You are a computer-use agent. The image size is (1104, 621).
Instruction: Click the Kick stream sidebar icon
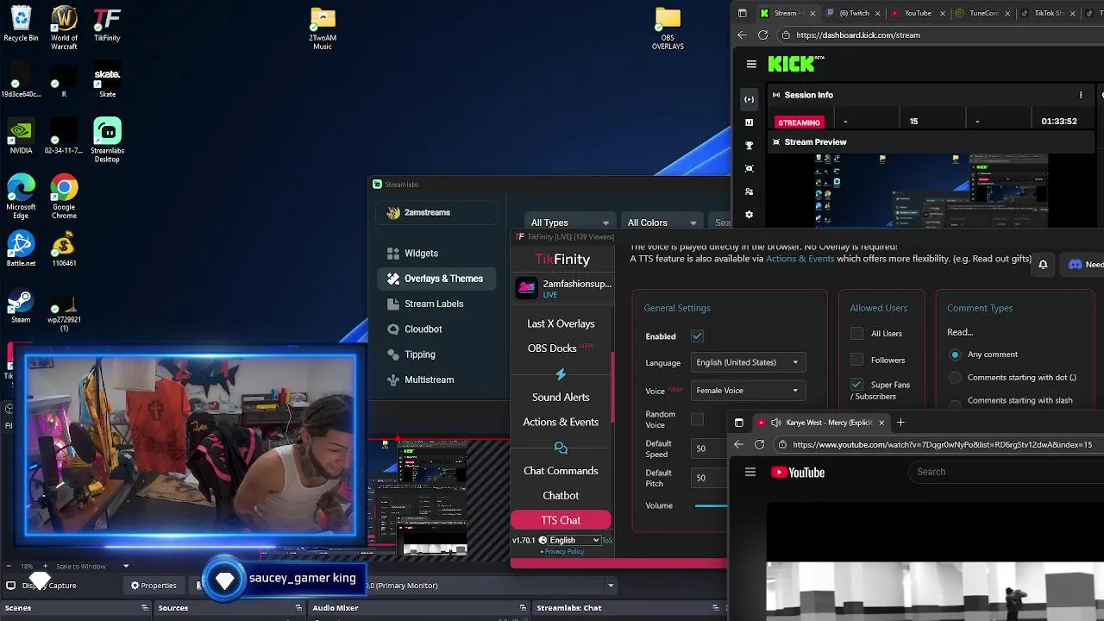point(749,99)
